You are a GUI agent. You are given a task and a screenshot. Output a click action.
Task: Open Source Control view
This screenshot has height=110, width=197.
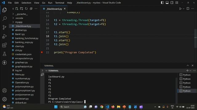(x=4, y=27)
